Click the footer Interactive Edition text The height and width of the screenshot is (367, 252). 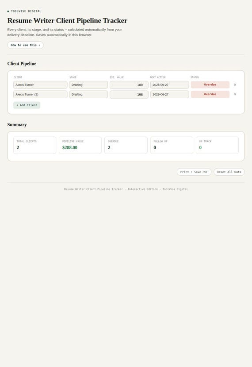[x=143, y=189]
